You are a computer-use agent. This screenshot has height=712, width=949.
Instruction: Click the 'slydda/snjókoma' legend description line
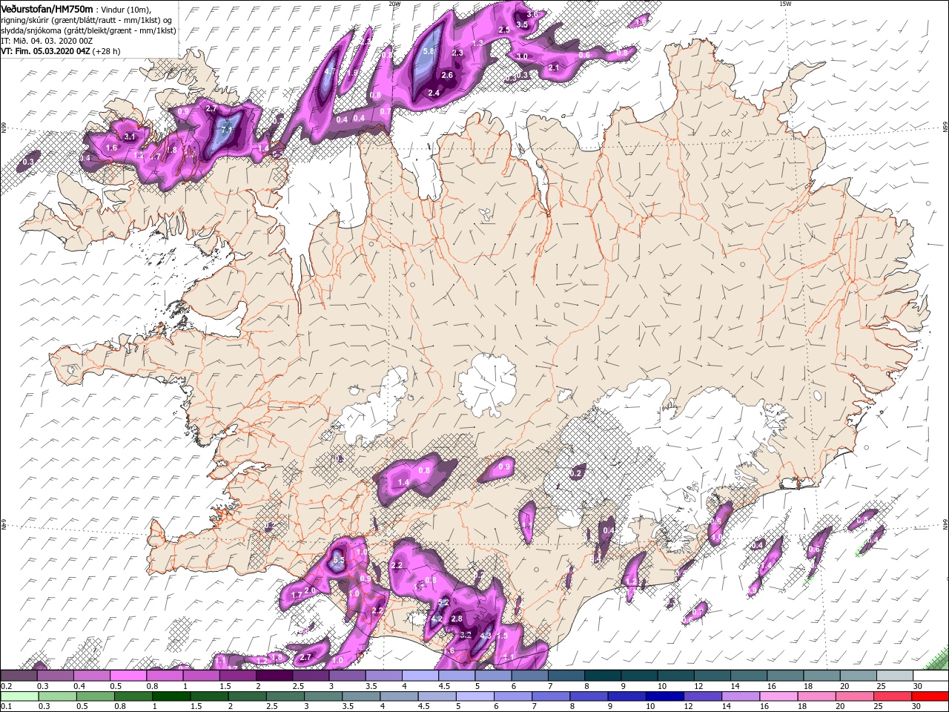coord(88,30)
